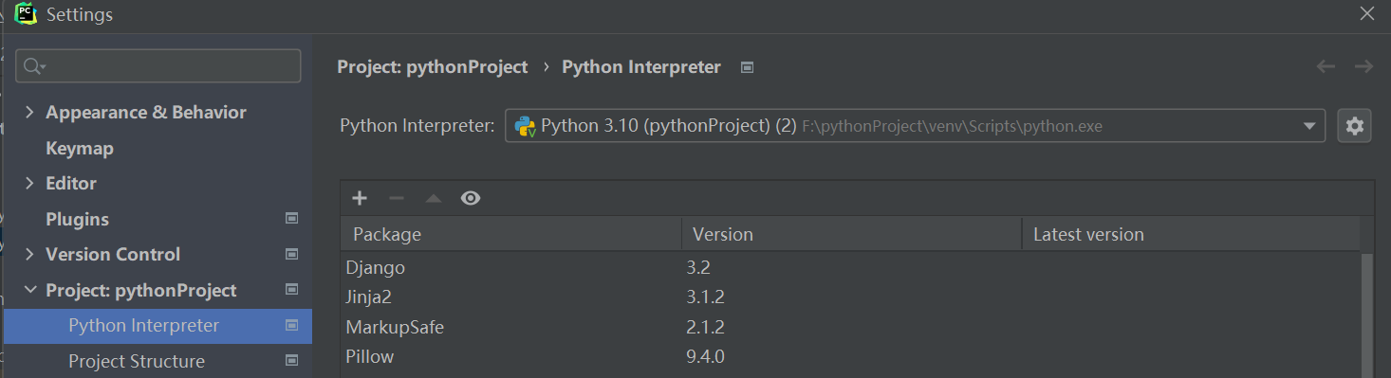Click the install package plus icon
The image size is (1391, 378).
360,198
